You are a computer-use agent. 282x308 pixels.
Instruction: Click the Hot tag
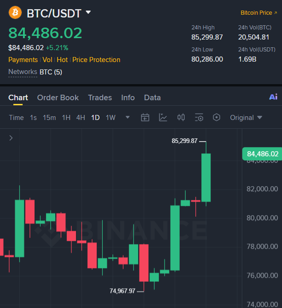click(x=62, y=60)
